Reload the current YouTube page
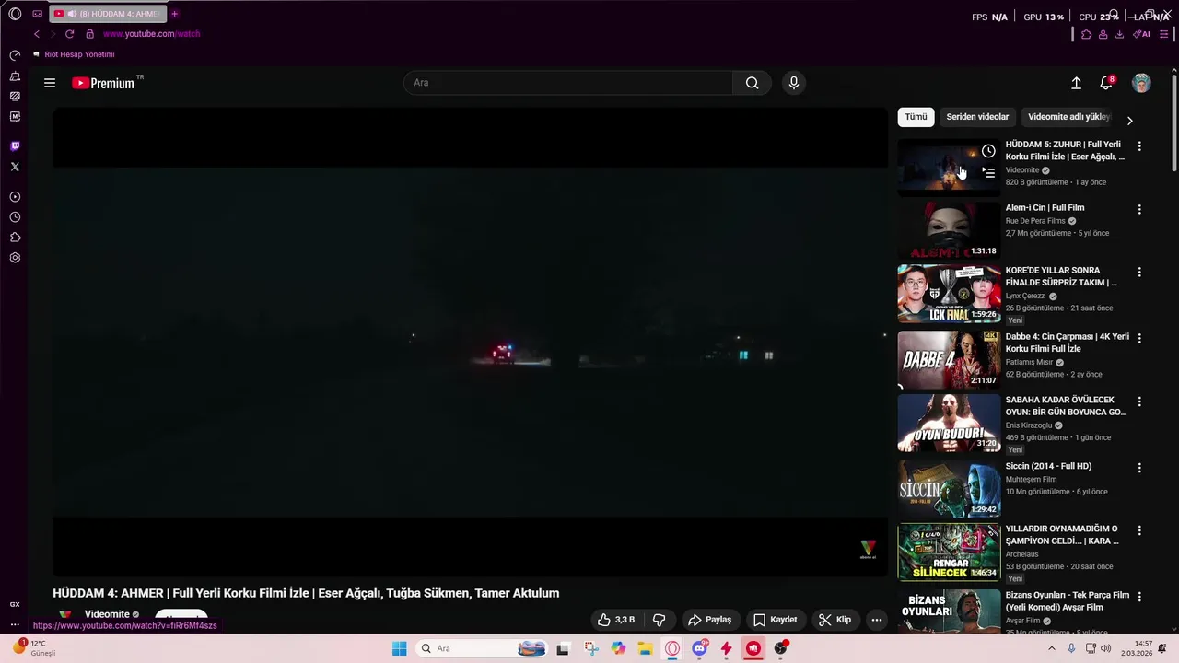Image resolution: width=1179 pixels, height=663 pixels. point(69,34)
